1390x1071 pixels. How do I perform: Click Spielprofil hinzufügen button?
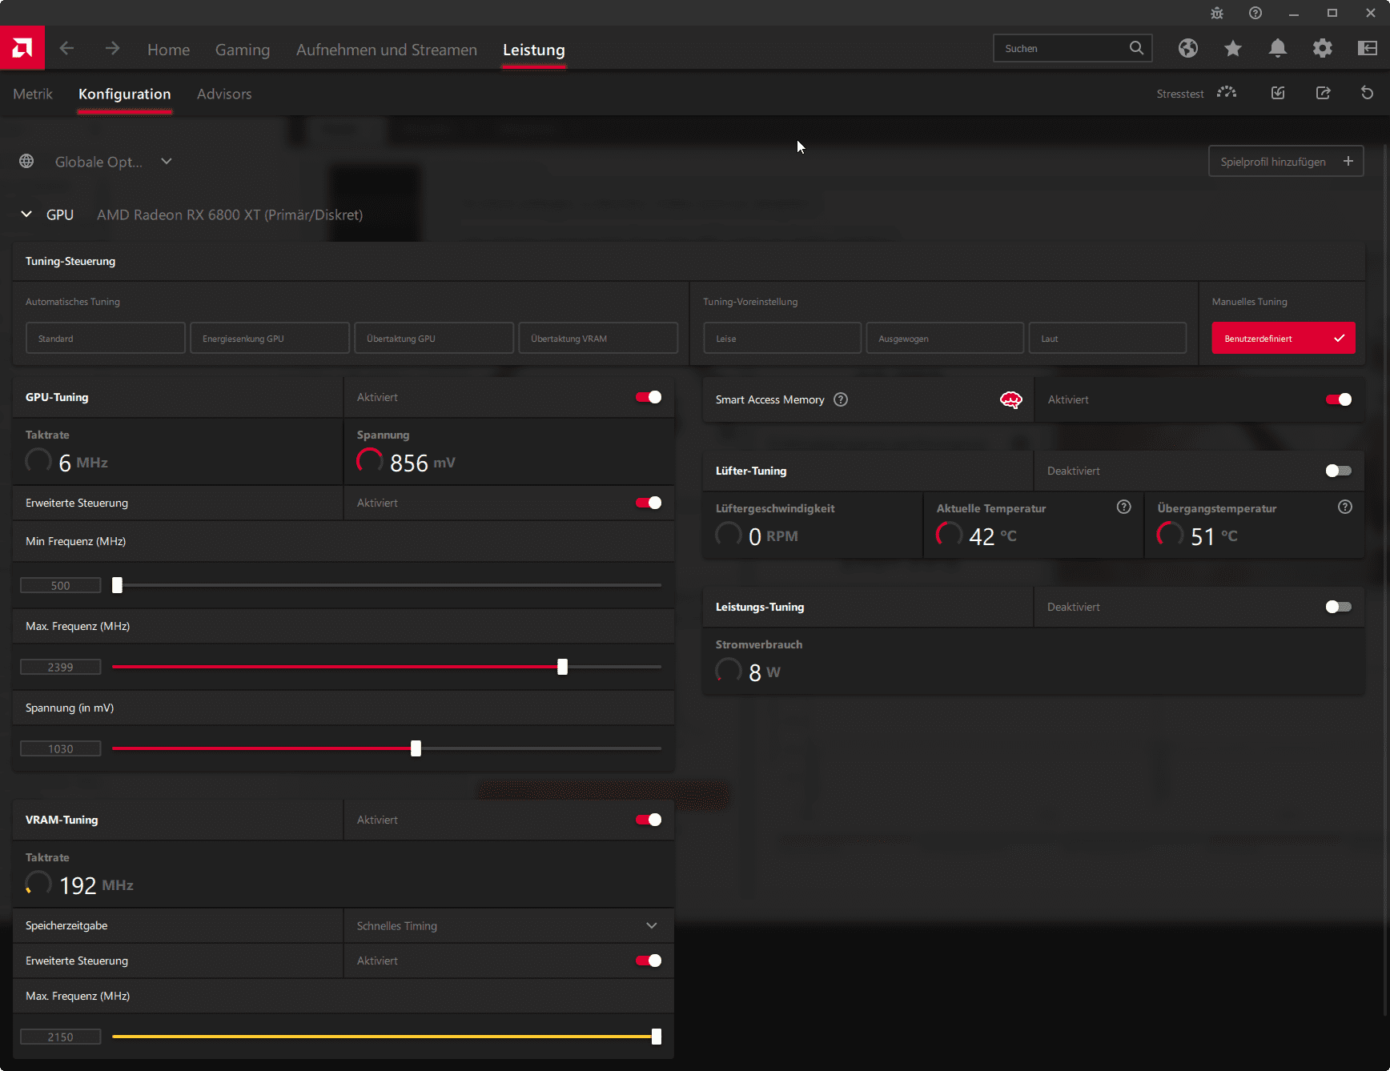[1286, 161]
